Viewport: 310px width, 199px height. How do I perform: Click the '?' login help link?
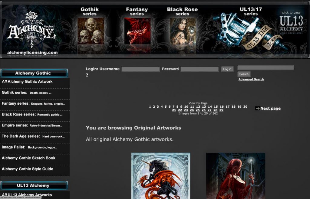(x=87, y=75)
